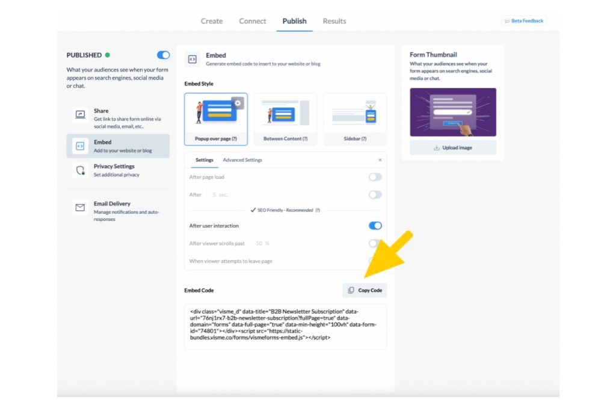Image resolution: width=616 pixels, height=411 pixels.
Task: Select the Share laptop icon in sidebar
Action: click(79, 114)
